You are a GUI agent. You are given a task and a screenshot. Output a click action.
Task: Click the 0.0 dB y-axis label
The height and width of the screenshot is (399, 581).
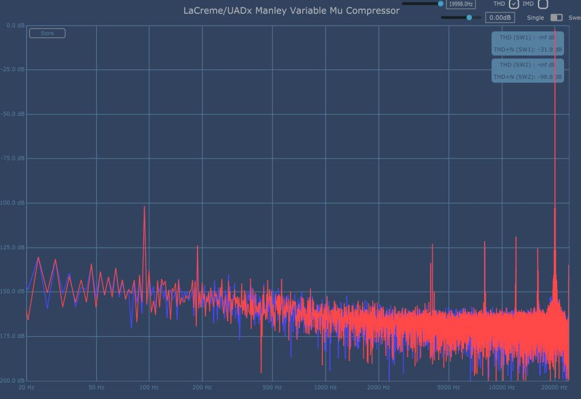pyautogui.click(x=14, y=26)
